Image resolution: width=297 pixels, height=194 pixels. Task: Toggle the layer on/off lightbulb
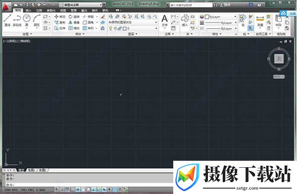tap(110, 28)
